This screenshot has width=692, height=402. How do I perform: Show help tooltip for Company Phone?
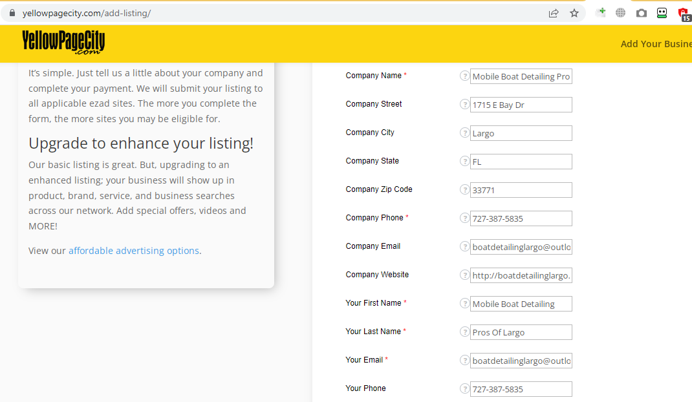pos(464,218)
